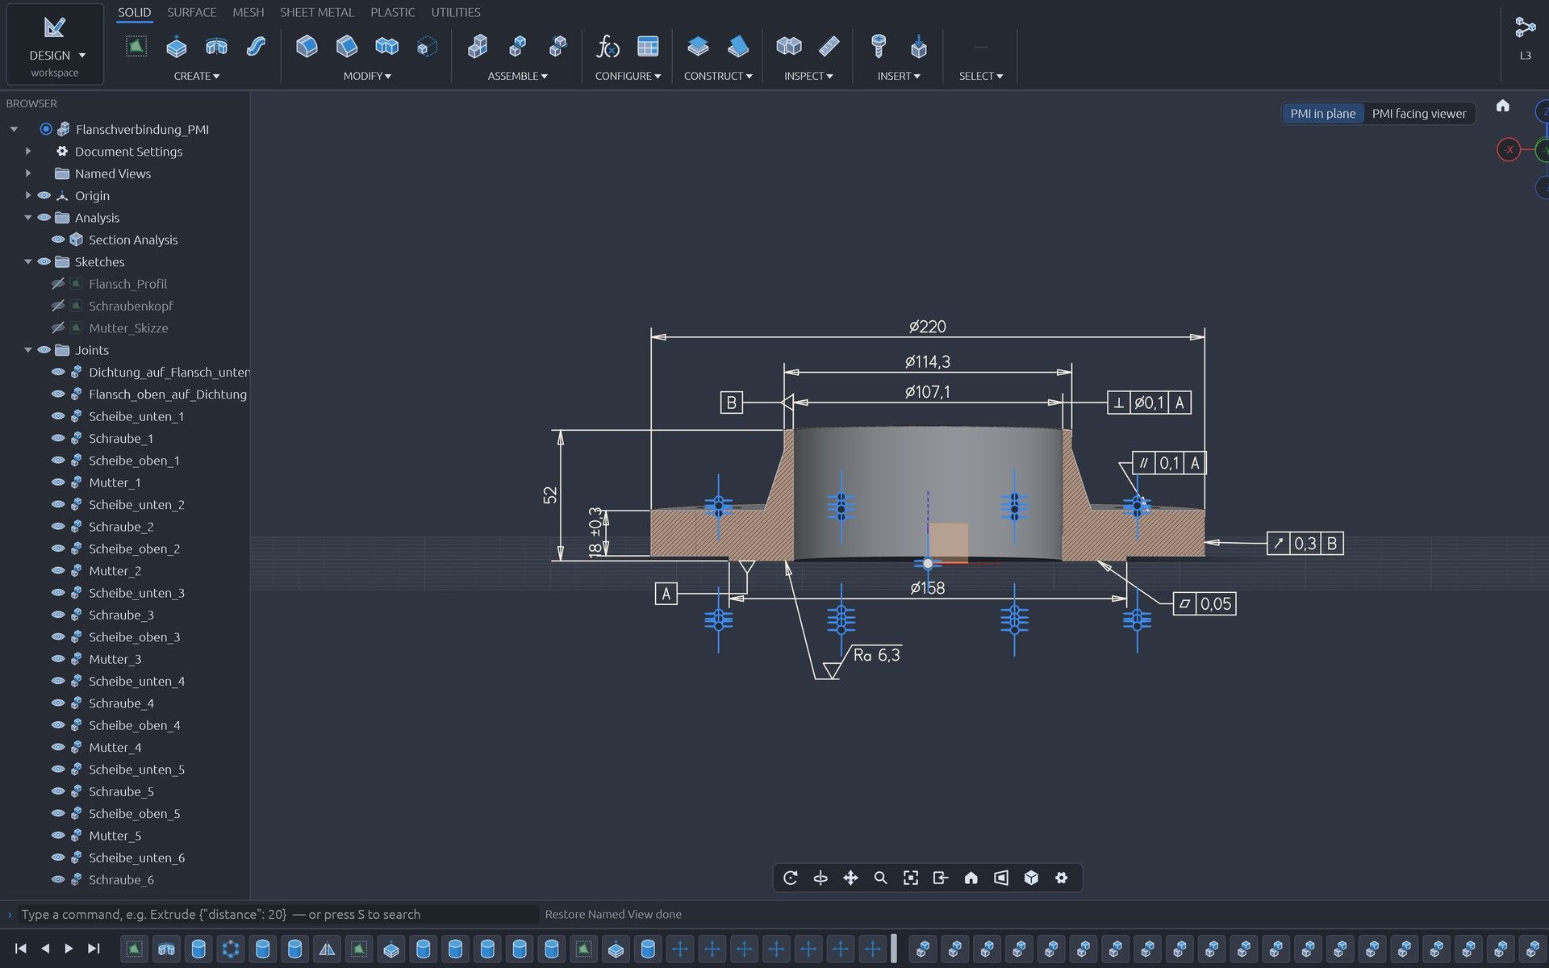The width and height of the screenshot is (1549, 968).
Task: Click the Configure table icon
Action: tap(648, 47)
